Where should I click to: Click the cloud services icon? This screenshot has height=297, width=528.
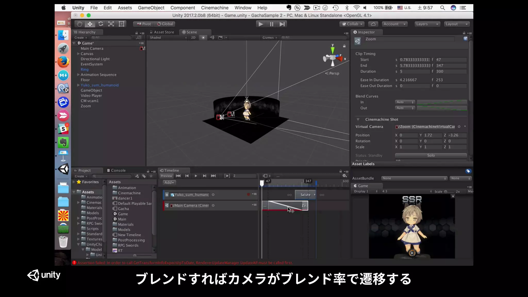(x=373, y=24)
